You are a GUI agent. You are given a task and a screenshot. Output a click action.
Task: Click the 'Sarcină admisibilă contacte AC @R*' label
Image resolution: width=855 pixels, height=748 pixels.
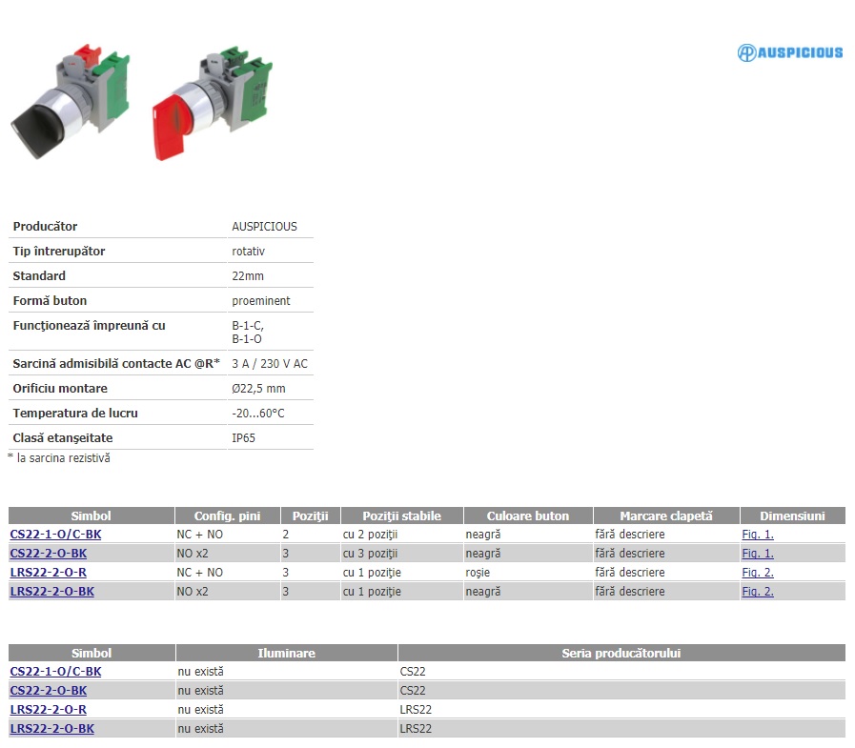tap(116, 364)
